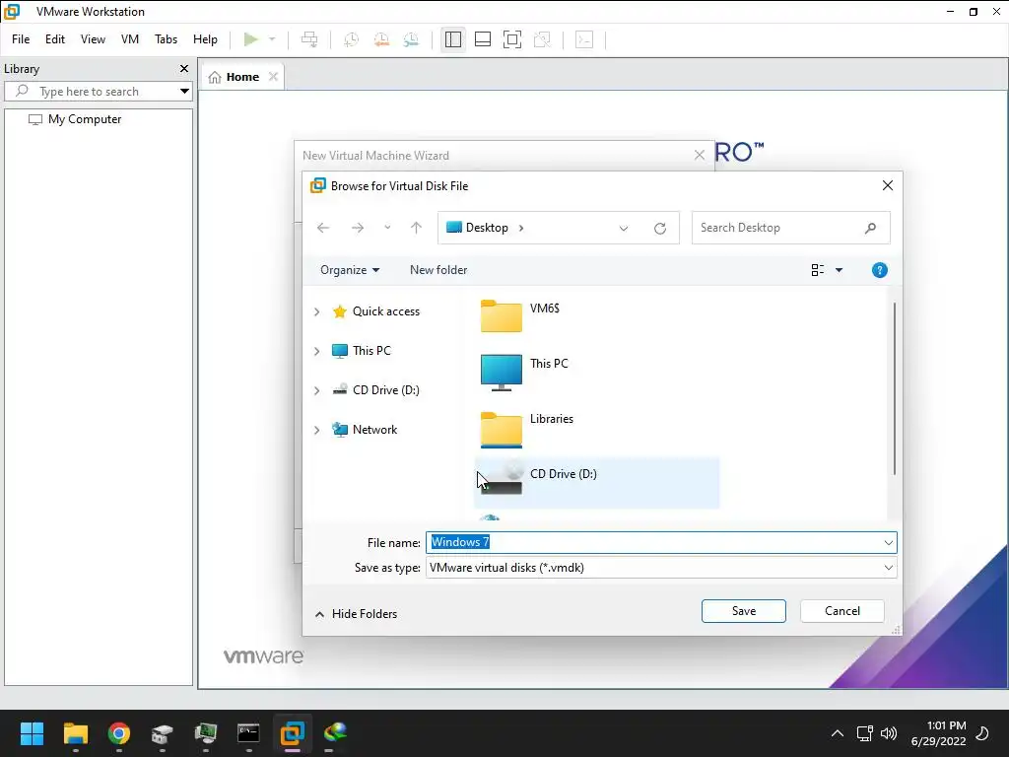Click the full screen mode toolbar icon
Screen dimensions: 1009x757
click(512, 39)
